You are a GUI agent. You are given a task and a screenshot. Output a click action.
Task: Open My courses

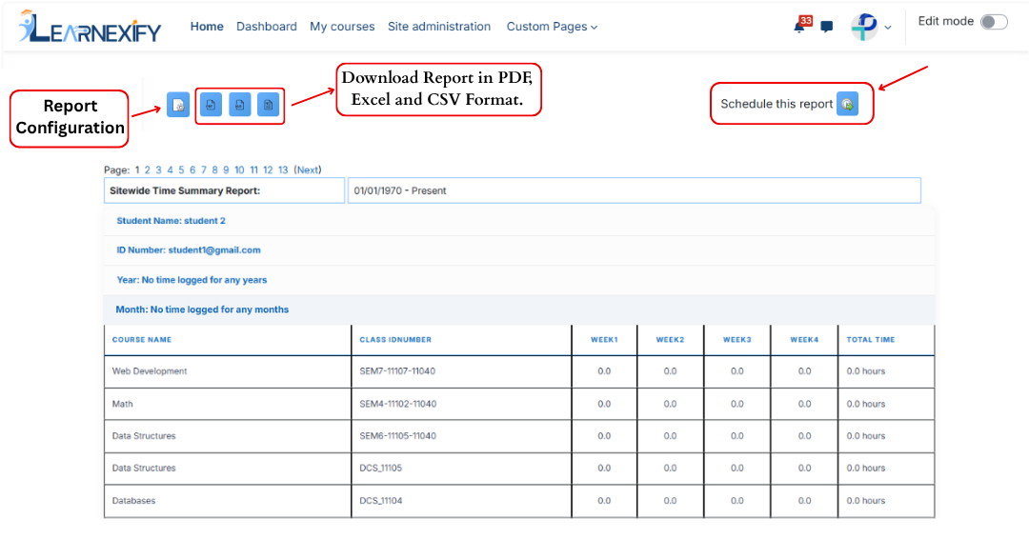pyautogui.click(x=342, y=27)
